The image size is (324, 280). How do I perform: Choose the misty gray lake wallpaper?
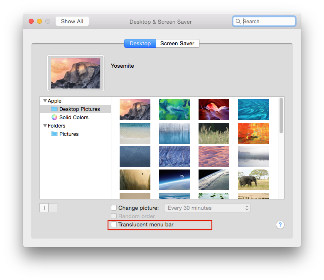click(253, 157)
